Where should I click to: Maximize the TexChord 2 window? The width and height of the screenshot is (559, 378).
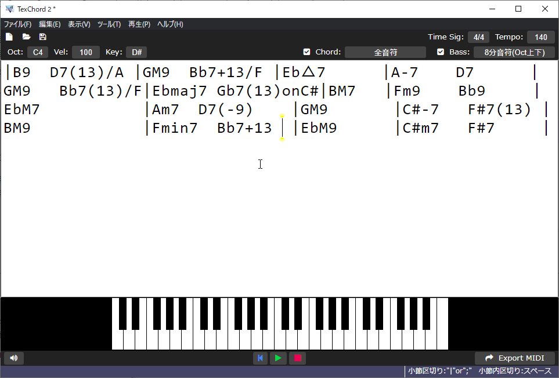(518, 9)
